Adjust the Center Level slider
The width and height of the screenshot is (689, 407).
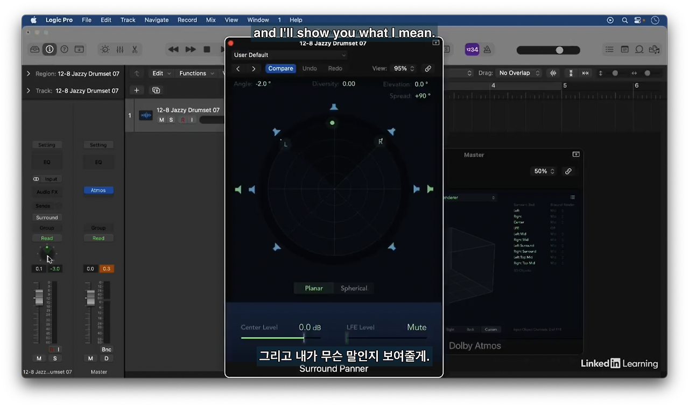click(x=280, y=338)
